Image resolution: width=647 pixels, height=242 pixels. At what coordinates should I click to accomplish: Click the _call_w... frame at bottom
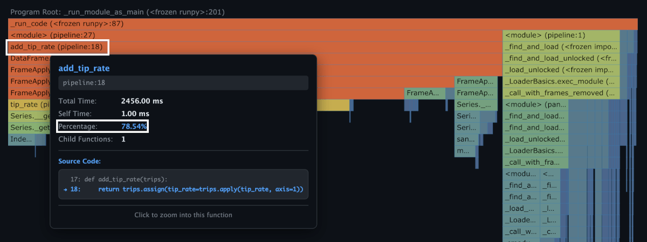[521, 232]
